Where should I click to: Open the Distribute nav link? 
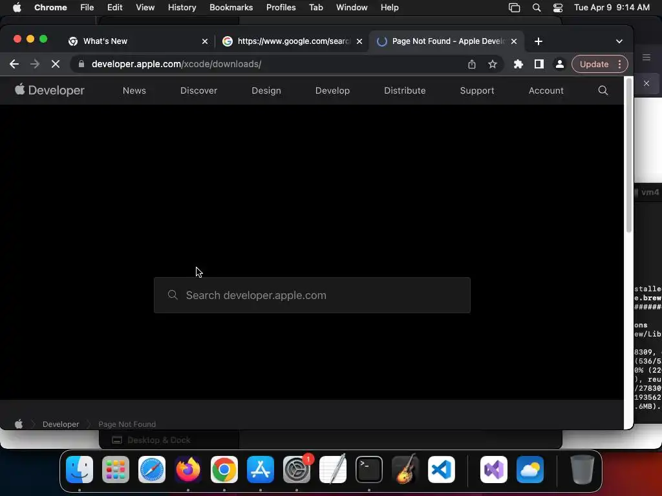(x=405, y=90)
